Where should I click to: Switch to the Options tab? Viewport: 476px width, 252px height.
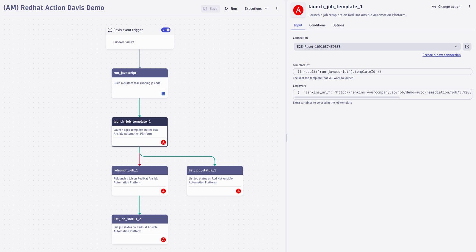click(338, 25)
